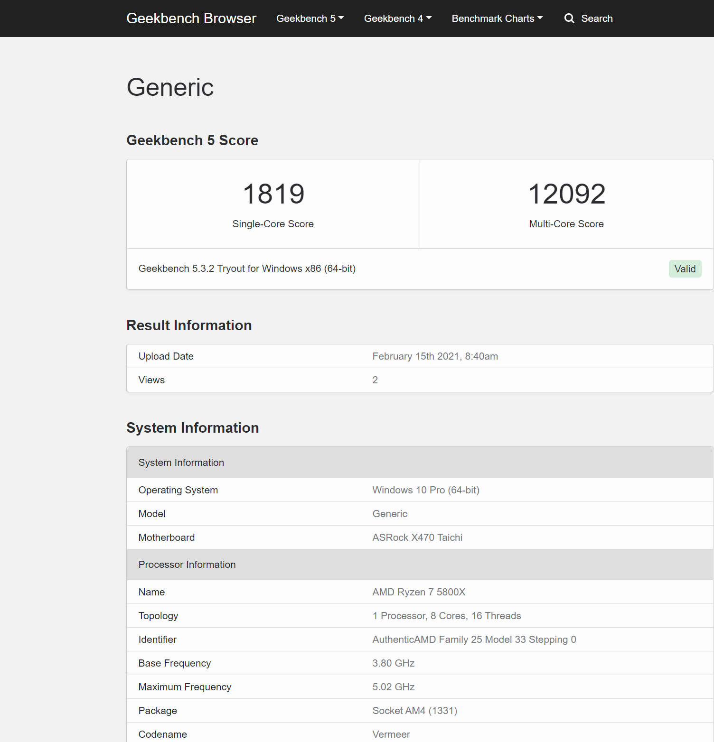Click the green Valid badge
714x742 pixels.
pos(685,269)
